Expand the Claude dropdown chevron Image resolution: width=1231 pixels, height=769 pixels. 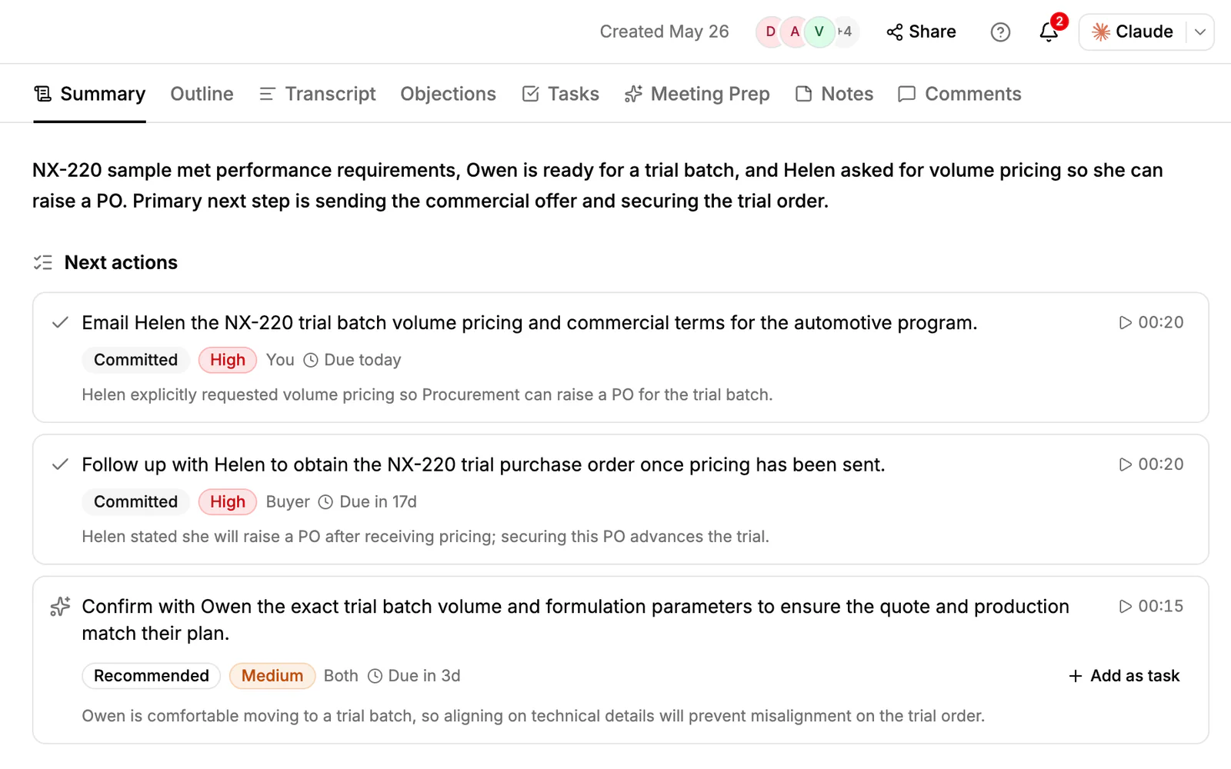click(1199, 32)
